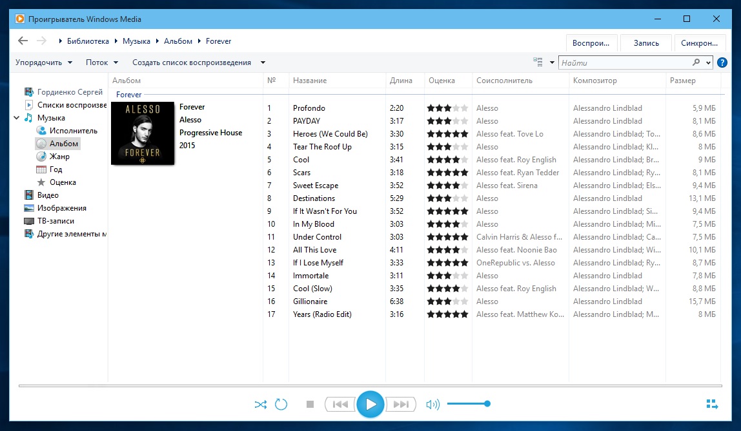Sort by the Оценка column header

[x=448, y=80]
